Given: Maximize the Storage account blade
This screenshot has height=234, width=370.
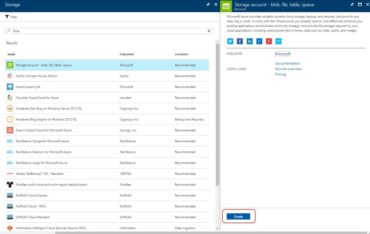Looking at the screenshot, I should tap(360, 4).
